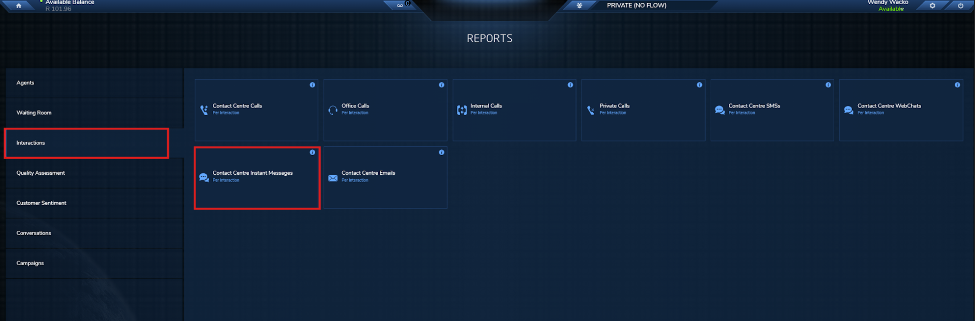975x321 pixels.
Task: Select Agents in the reports sidebar
Action: coord(94,83)
